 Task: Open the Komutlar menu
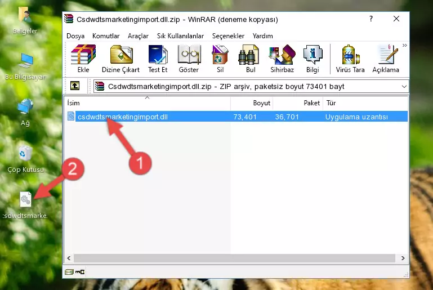(106, 36)
